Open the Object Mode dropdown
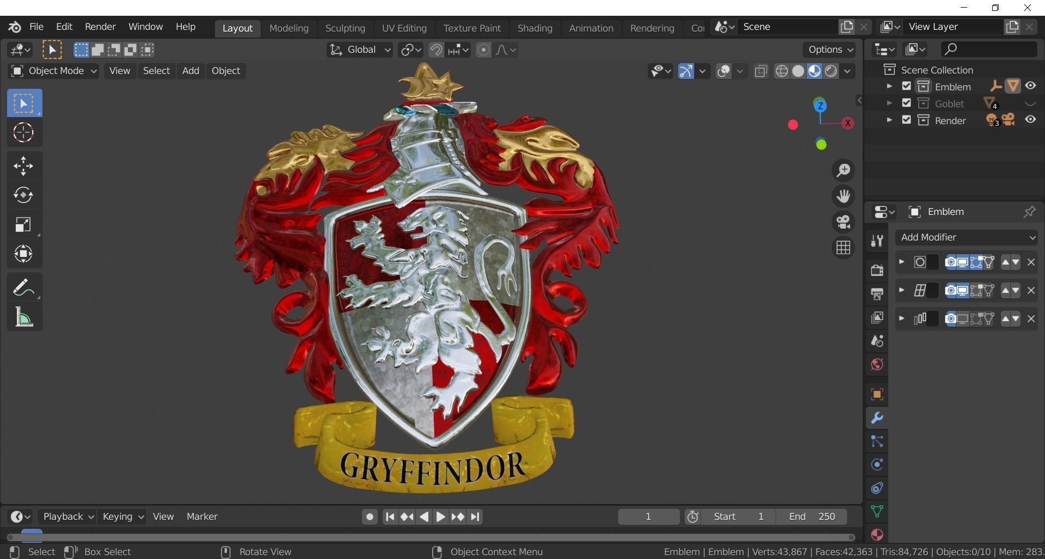Viewport: 1045px width, 559px height. point(53,71)
